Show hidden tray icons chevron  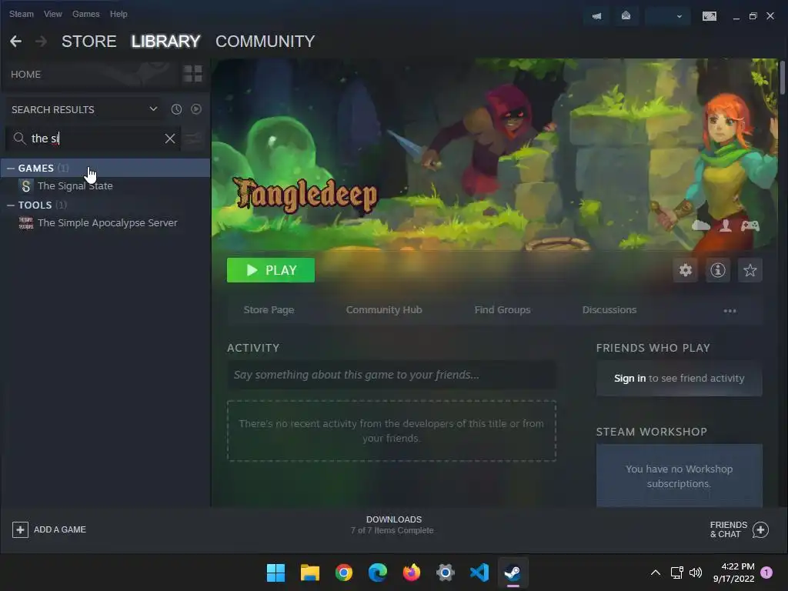pyautogui.click(x=656, y=573)
